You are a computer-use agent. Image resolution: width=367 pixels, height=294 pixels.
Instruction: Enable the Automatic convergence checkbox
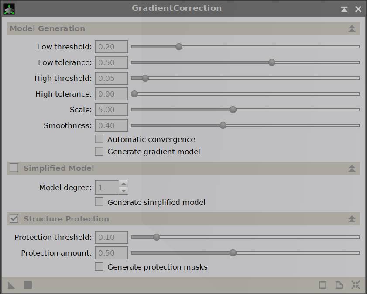[99, 139]
